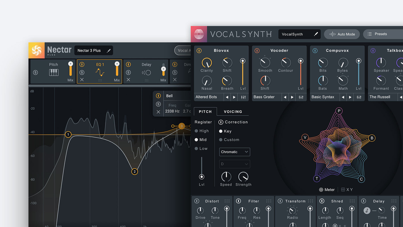403x227 pixels.
Task: Click the Distort module drag handle dots
Action: (x=227, y=201)
